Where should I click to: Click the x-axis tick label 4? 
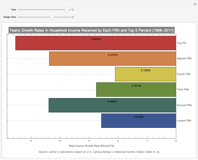60,141
